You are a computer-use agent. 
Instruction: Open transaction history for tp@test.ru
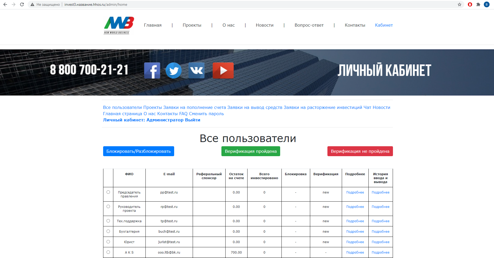[x=380, y=221]
